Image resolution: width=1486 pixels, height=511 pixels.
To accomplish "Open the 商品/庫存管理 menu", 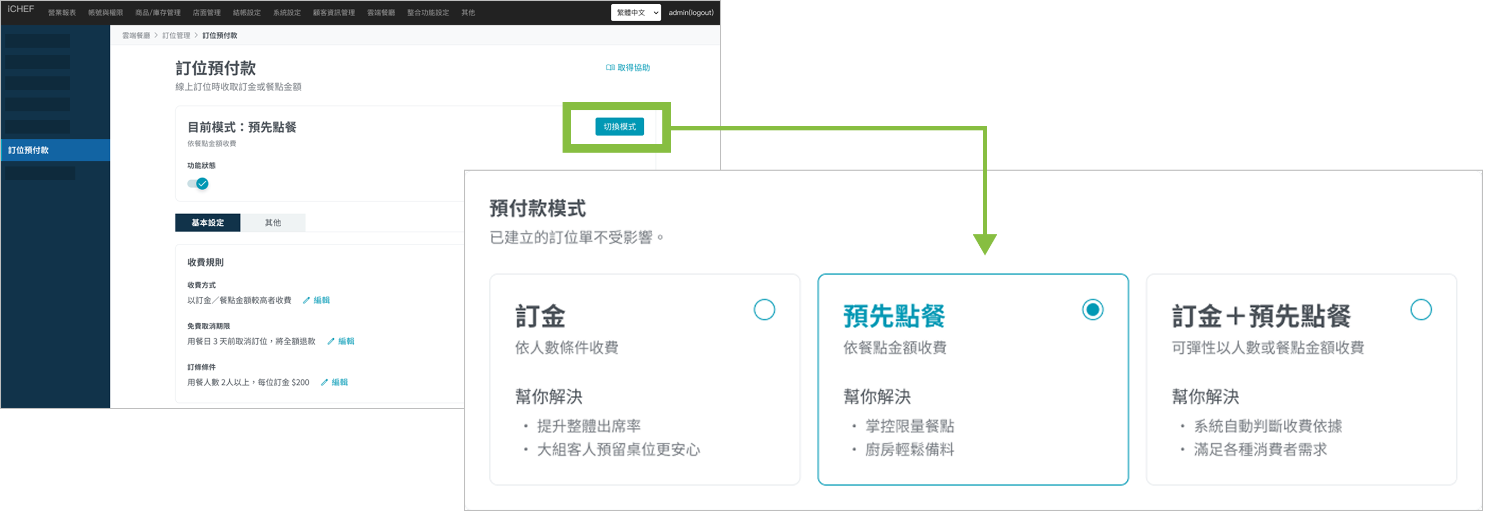I will click(x=158, y=13).
